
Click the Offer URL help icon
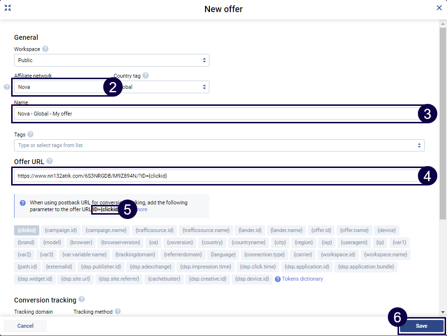click(49, 161)
